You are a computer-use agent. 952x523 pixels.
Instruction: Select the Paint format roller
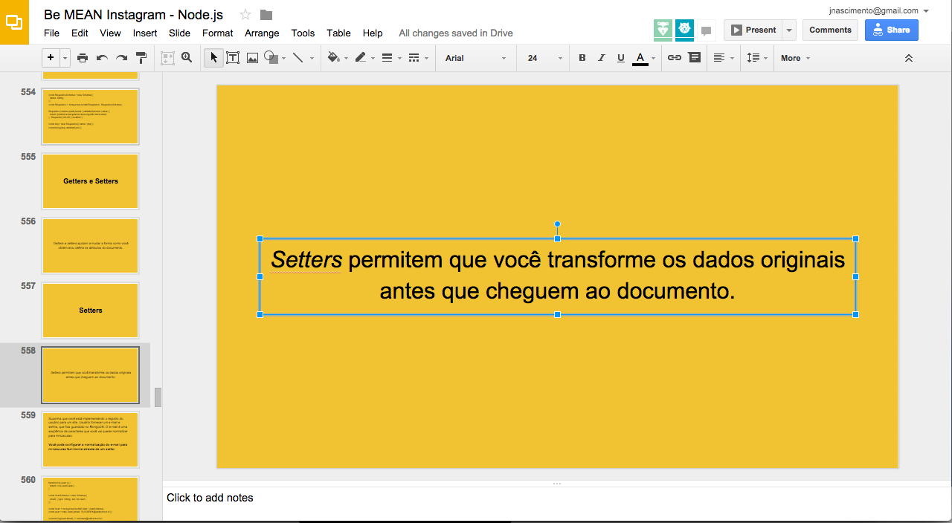141,58
